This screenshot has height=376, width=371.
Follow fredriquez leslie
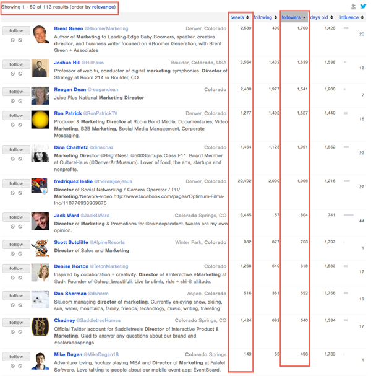tap(16, 184)
